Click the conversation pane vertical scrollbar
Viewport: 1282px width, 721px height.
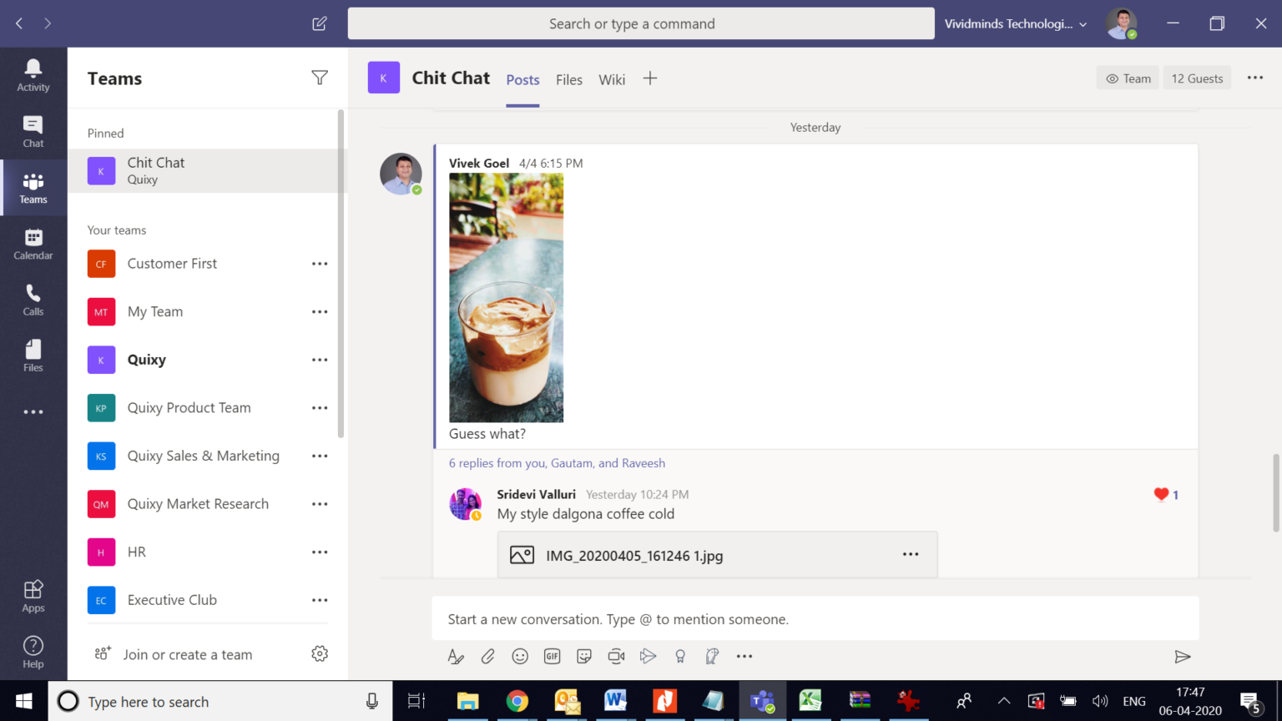(1275, 492)
